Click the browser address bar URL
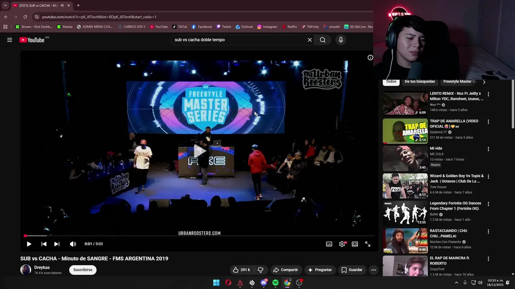Screen dimensions: 515x289 coord(99,17)
